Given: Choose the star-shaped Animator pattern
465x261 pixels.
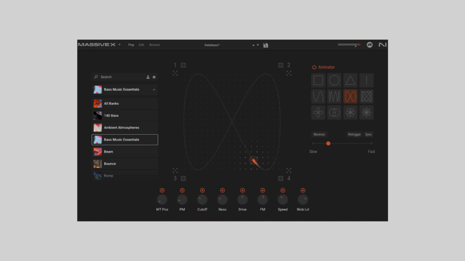Looking at the screenshot, I should pyautogui.click(x=366, y=112).
